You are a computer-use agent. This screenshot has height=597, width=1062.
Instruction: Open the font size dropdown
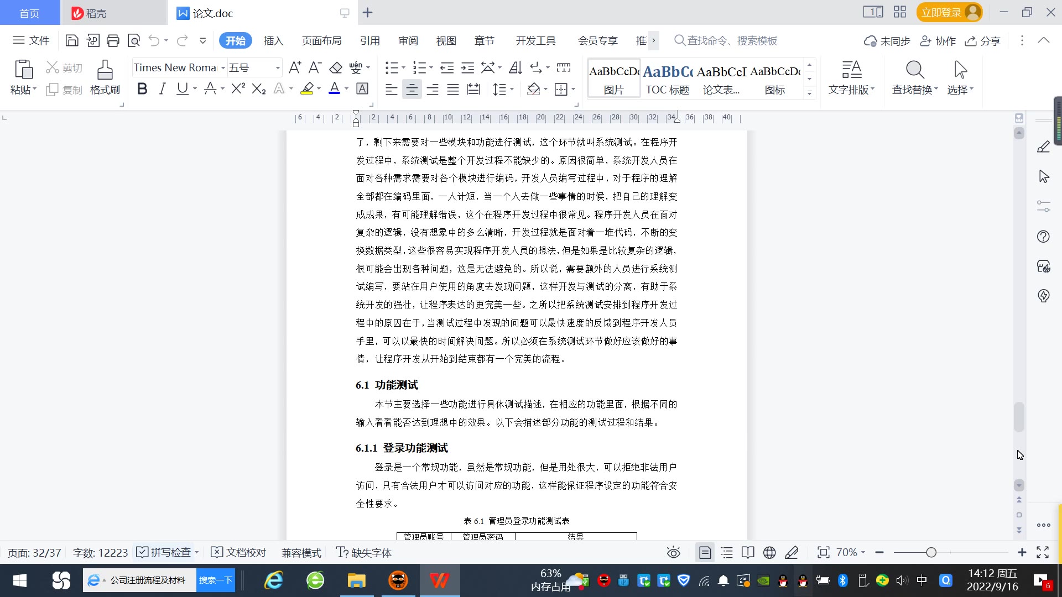click(x=278, y=68)
